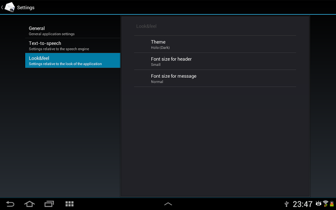
Task: Open the General settings category
Action: tap(73, 31)
